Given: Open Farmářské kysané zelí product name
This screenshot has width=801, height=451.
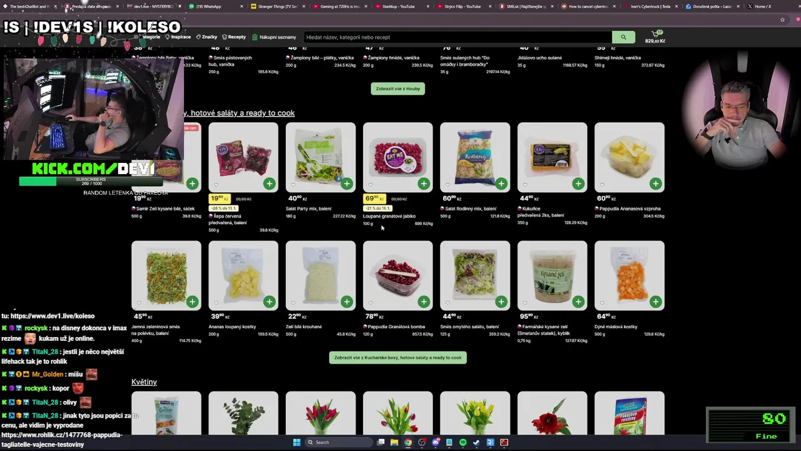Looking at the screenshot, I should click(x=543, y=329).
